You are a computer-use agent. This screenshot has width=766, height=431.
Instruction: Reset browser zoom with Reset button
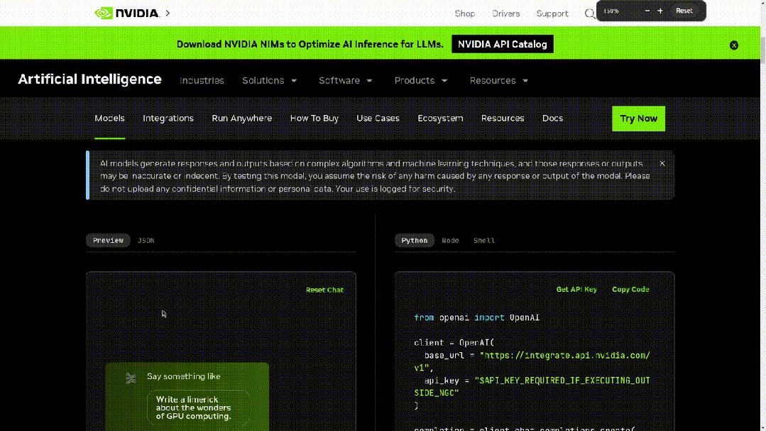684,11
